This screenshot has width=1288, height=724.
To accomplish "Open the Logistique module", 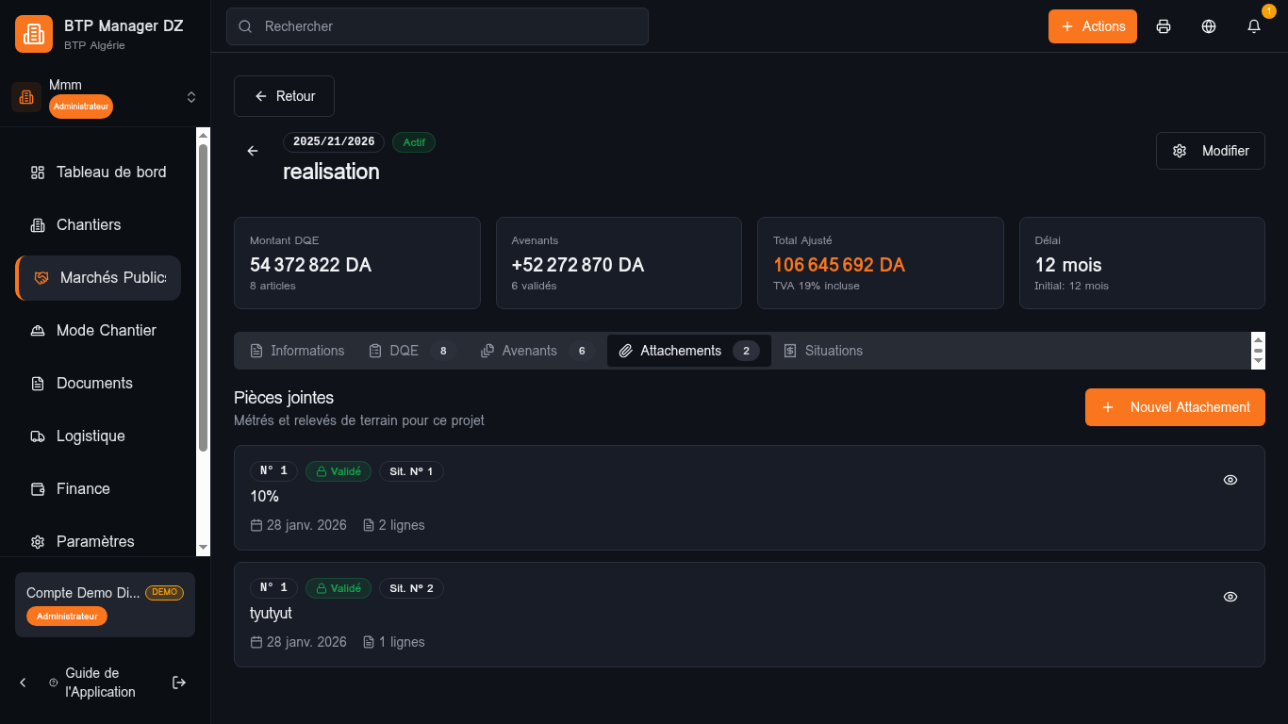I will (91, 436).
